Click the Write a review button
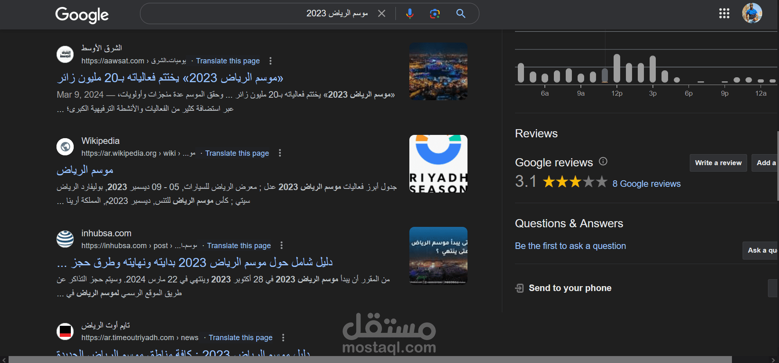The image size is (779, 363). coord(718,163)
